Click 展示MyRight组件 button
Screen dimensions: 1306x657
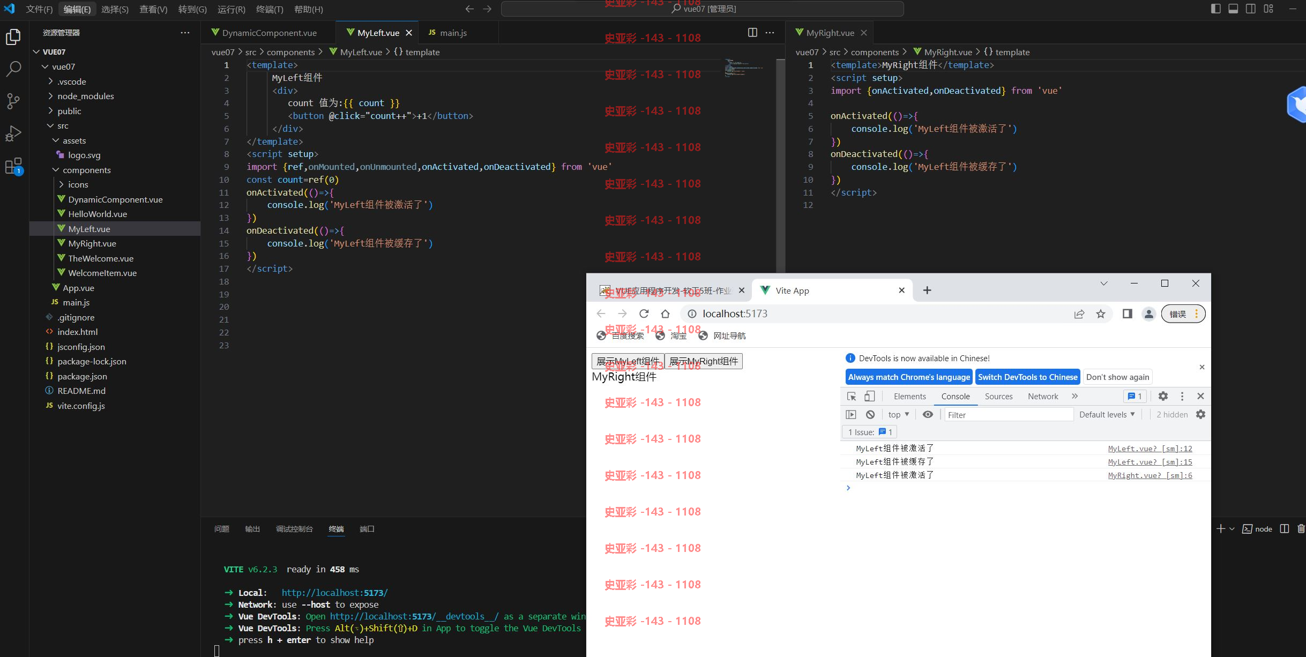704,361
